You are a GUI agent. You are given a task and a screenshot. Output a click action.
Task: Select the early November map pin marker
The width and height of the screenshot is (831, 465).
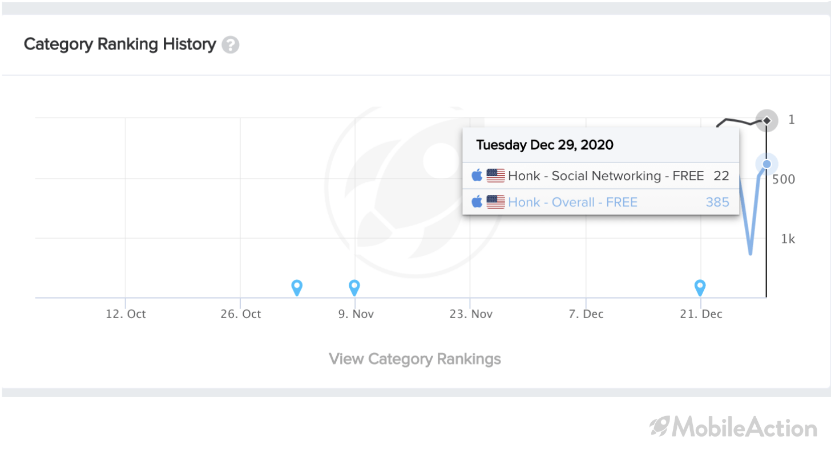297,288
